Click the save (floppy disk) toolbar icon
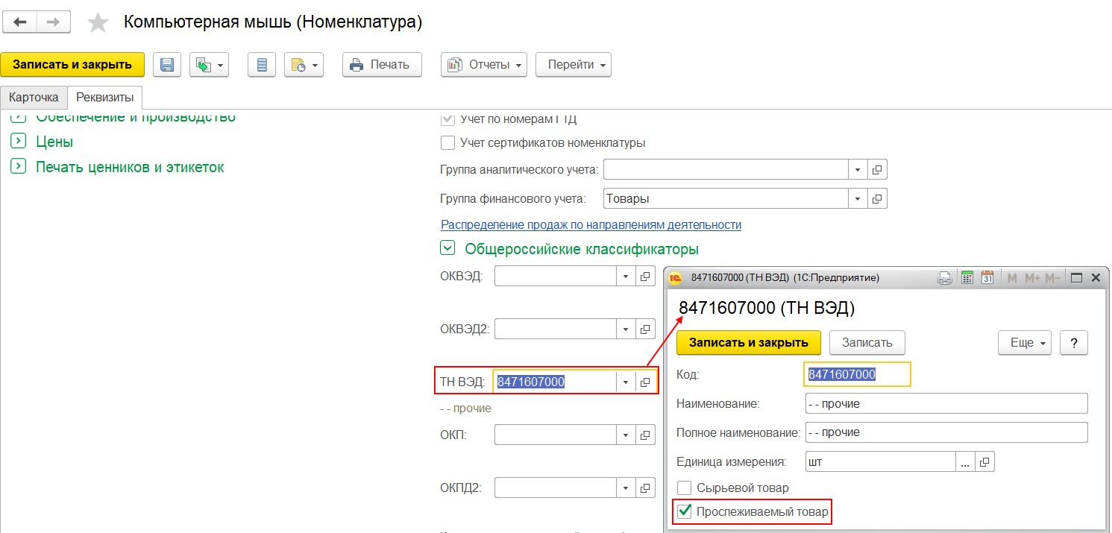Image resolution: width=1112 pixels, height=533 pixels. click(167, 65)
